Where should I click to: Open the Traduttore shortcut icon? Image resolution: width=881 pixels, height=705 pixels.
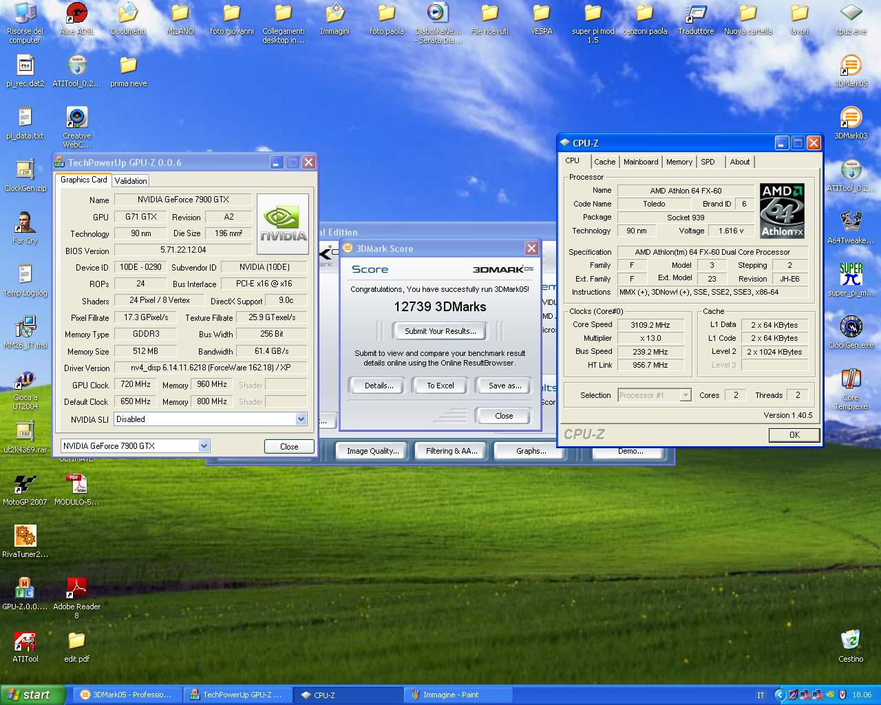click(x=696, y=19)
